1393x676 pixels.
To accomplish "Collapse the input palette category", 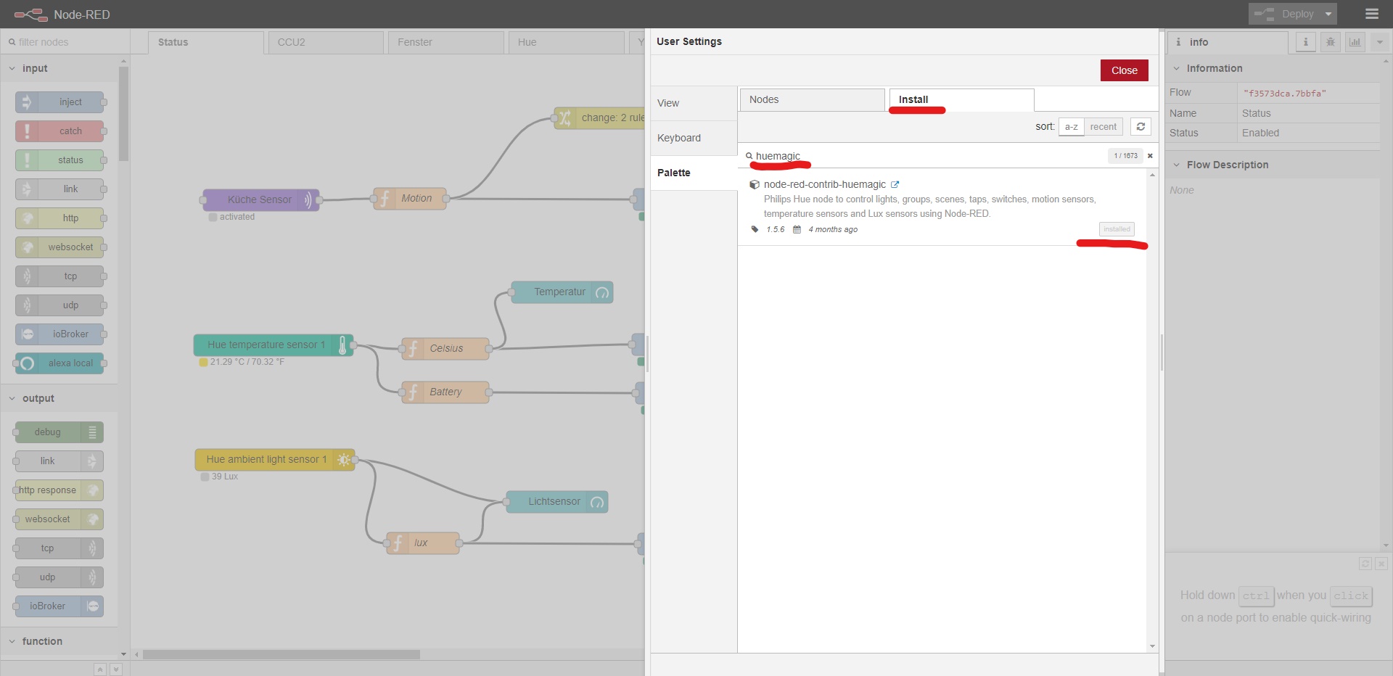I will point(59,68).
